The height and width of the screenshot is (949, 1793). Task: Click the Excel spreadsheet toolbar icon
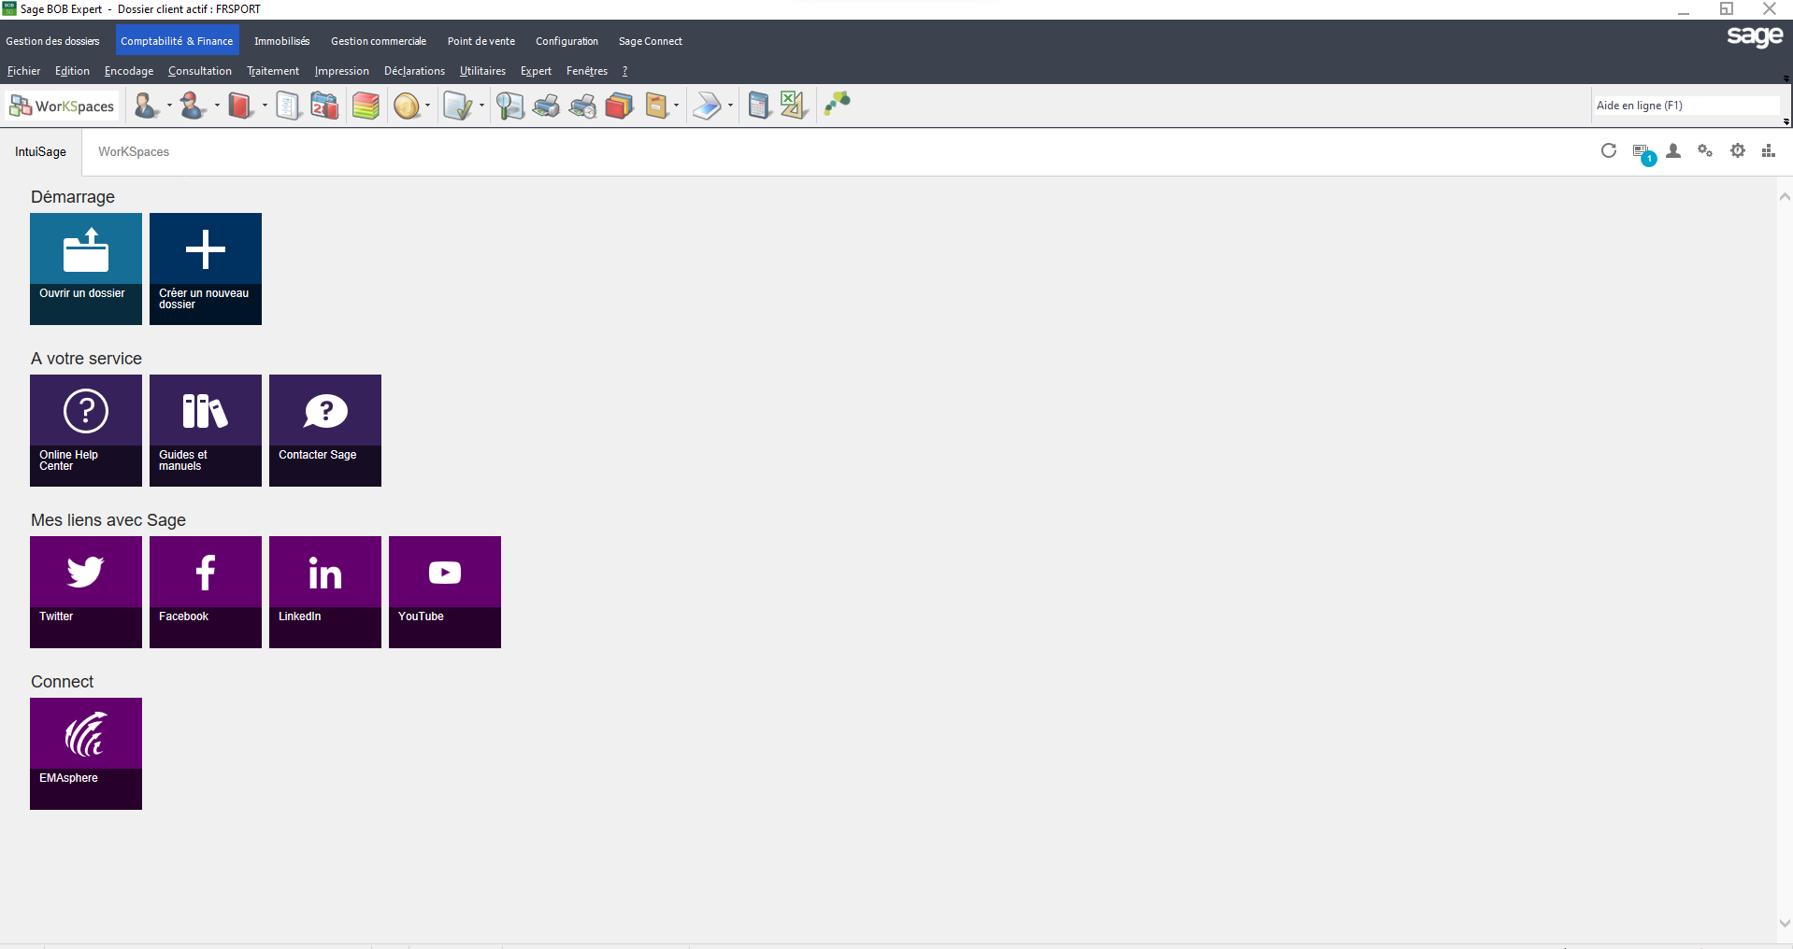tap(793, 106)
